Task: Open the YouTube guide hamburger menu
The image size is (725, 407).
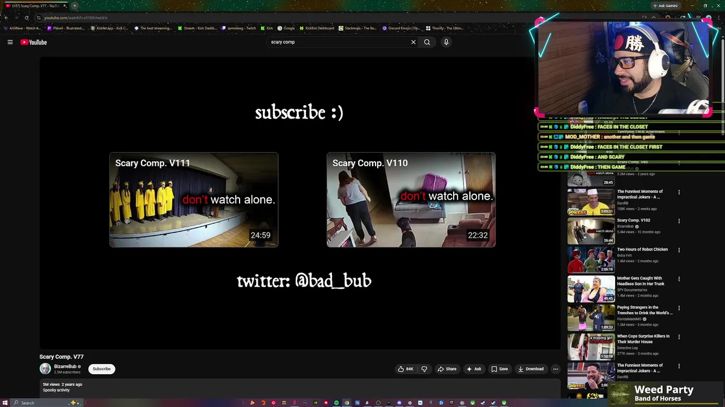Action: [x=10, y=42]
